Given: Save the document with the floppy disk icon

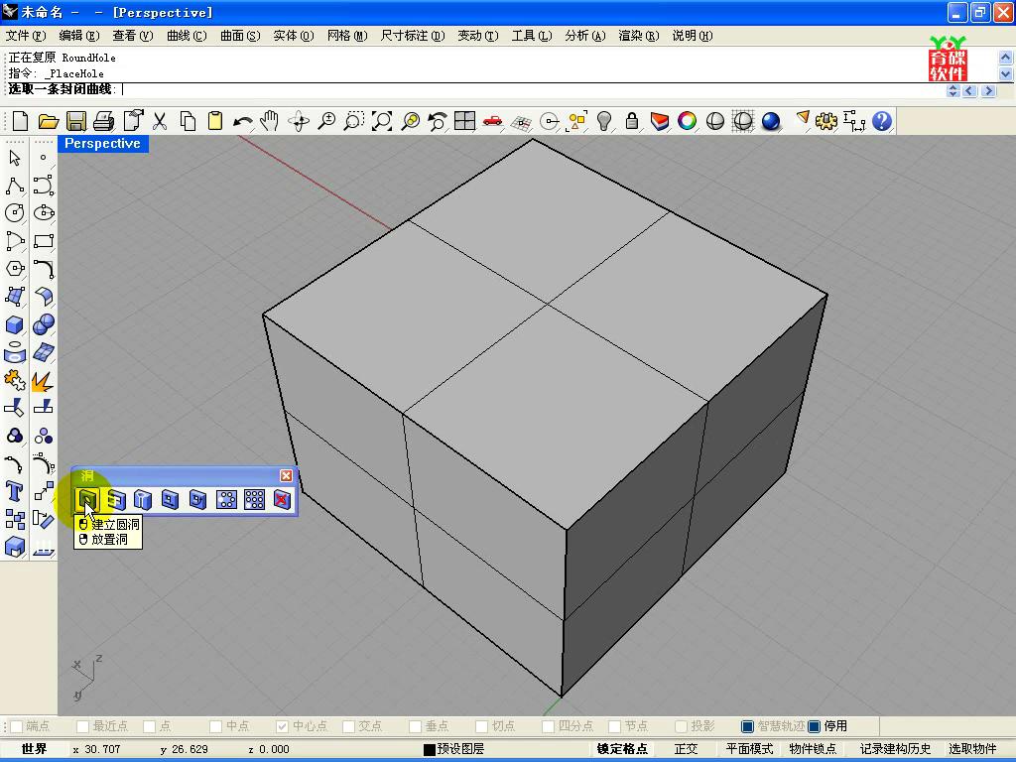Looking at the screenshot, I should click(76, 121).
